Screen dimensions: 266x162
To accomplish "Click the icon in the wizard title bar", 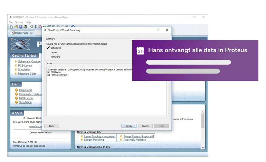I will (x=45, y=30).
